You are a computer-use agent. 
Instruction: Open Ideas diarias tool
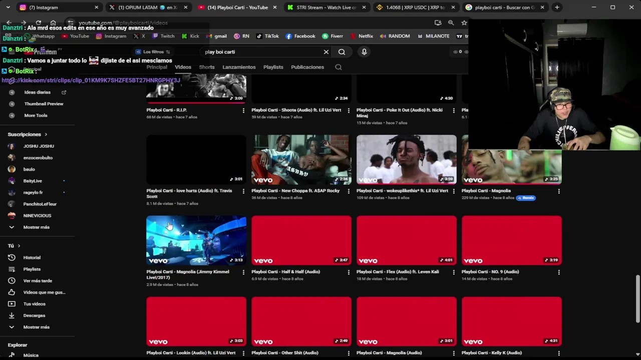(37, 92)
